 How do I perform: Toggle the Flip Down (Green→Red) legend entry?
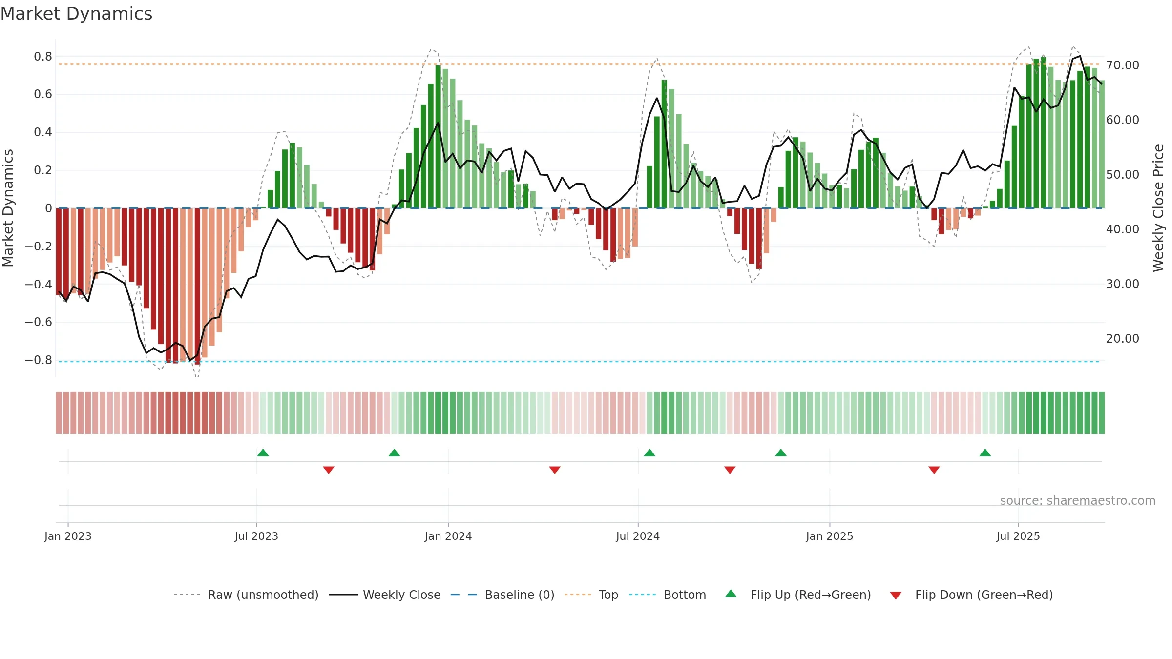coord(971,595)
